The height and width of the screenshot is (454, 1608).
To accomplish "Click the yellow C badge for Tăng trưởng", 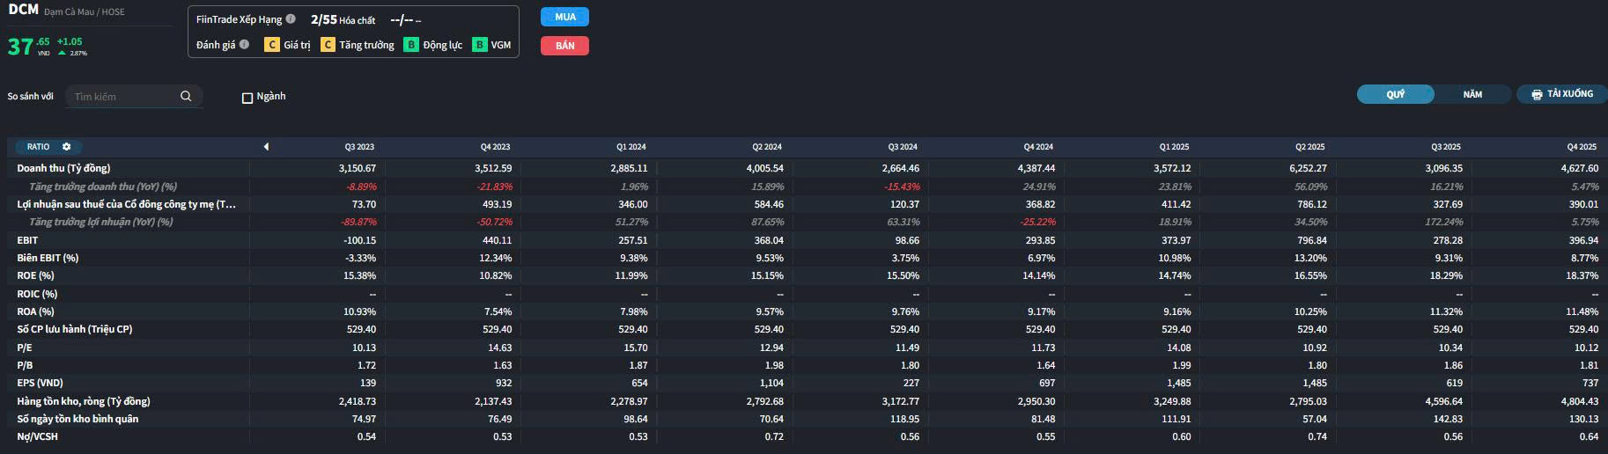I will (328, 45).
